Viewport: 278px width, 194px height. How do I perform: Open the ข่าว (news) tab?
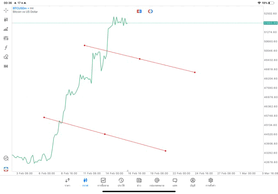click(x=139, y=182)
